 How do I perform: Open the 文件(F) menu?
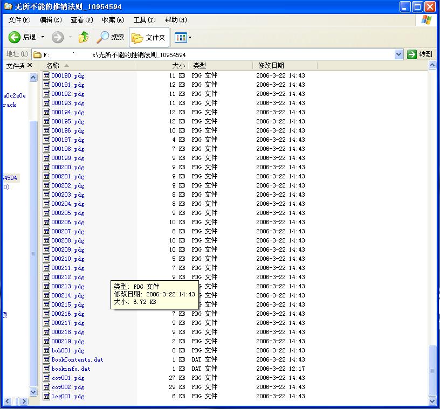pos(19,20)
